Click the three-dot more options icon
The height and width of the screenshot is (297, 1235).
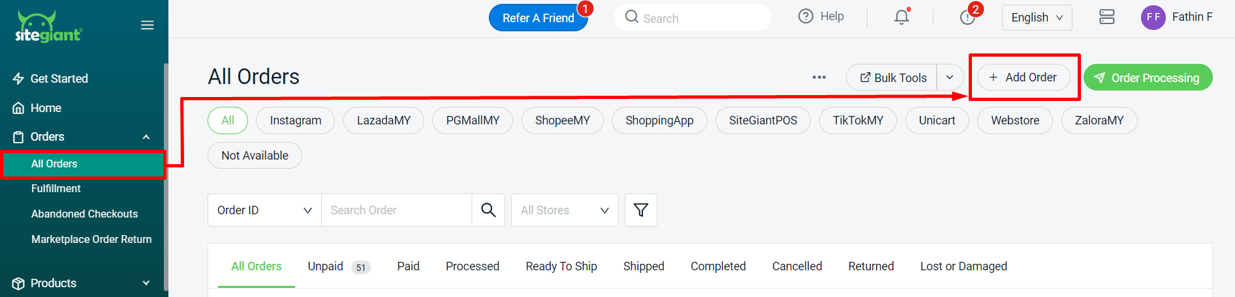point(819,77)
